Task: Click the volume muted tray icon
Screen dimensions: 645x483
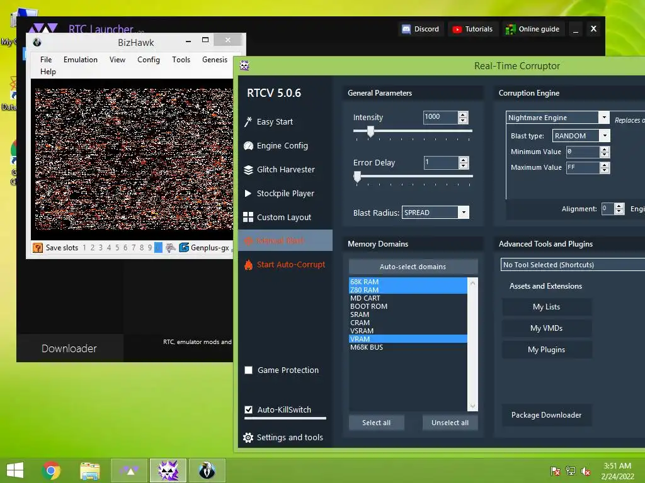Action: click(586, 471)
